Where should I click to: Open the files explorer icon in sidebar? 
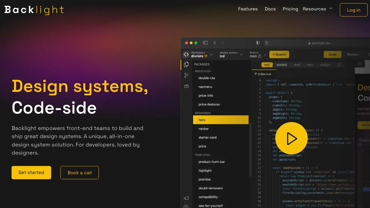[x=186, y=64]
